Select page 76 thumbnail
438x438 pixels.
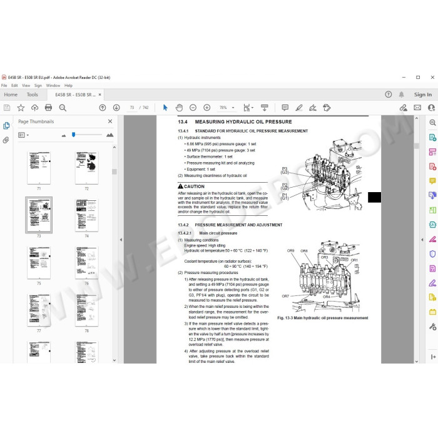86,263
